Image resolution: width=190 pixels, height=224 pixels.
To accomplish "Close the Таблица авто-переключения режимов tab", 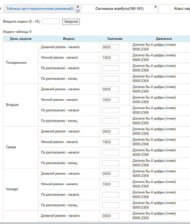I will coord(78,7).
